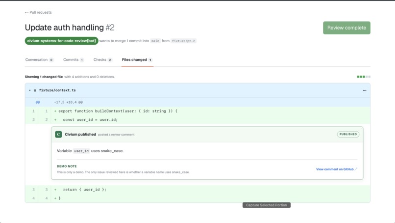
Task: Click the inline user_id code tag in comment
Action: pos(81,151)
